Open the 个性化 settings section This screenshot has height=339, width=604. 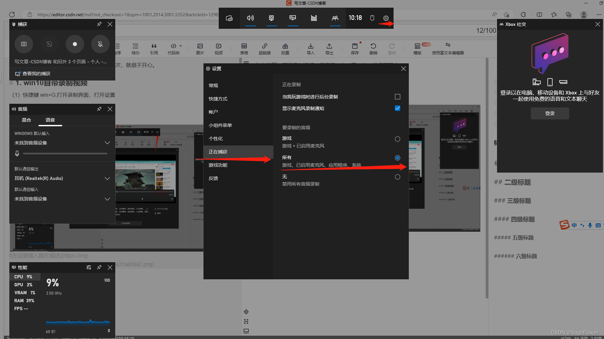click(x=239, y=139)
